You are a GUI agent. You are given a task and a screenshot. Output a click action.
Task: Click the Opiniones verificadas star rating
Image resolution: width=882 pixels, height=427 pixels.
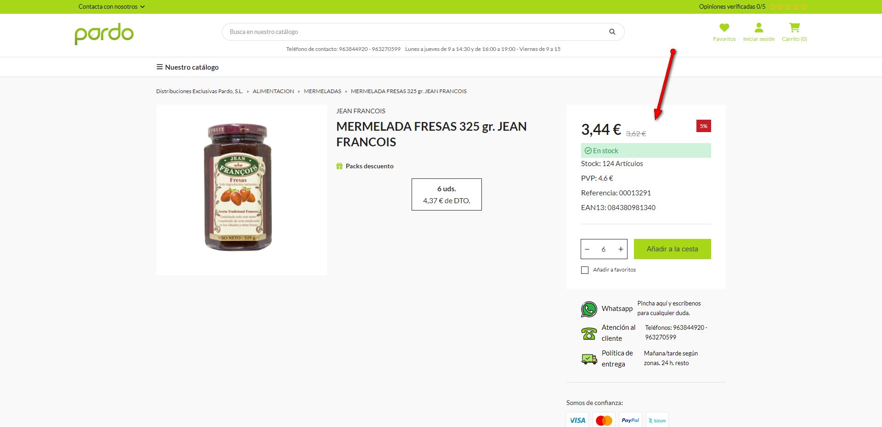[x=788, y=6]
